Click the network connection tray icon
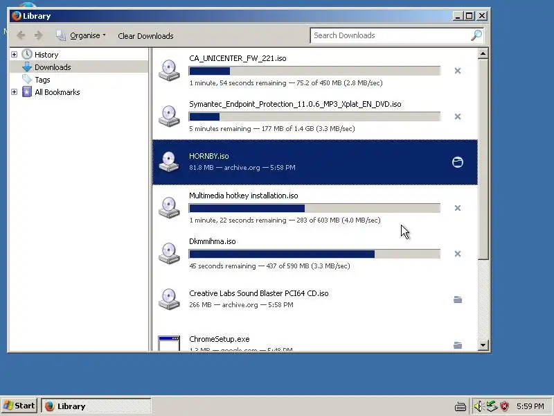 click(492, 406)
